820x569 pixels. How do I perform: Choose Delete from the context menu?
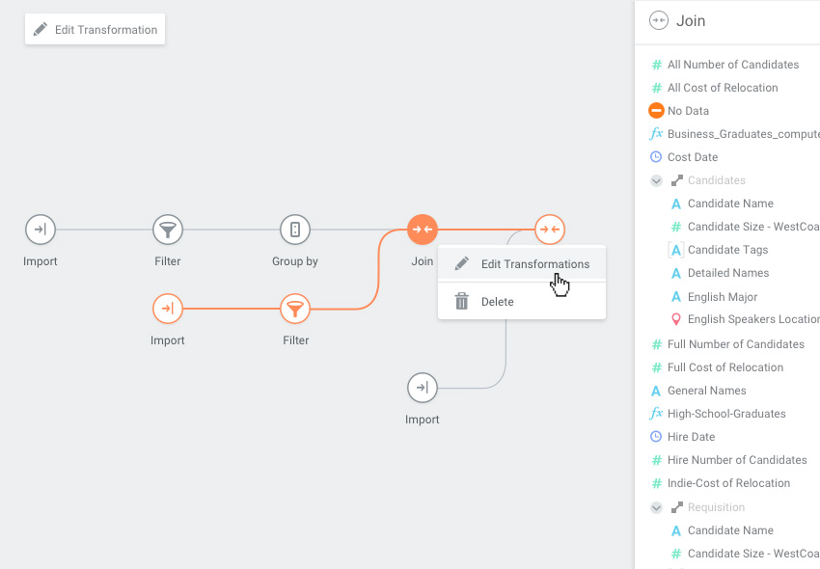click(x=497, y=302)
